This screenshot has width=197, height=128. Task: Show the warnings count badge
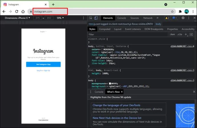pos(167,18)
